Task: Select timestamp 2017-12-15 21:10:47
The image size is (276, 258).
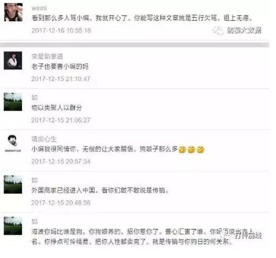Action: click(x=61, y=79)
